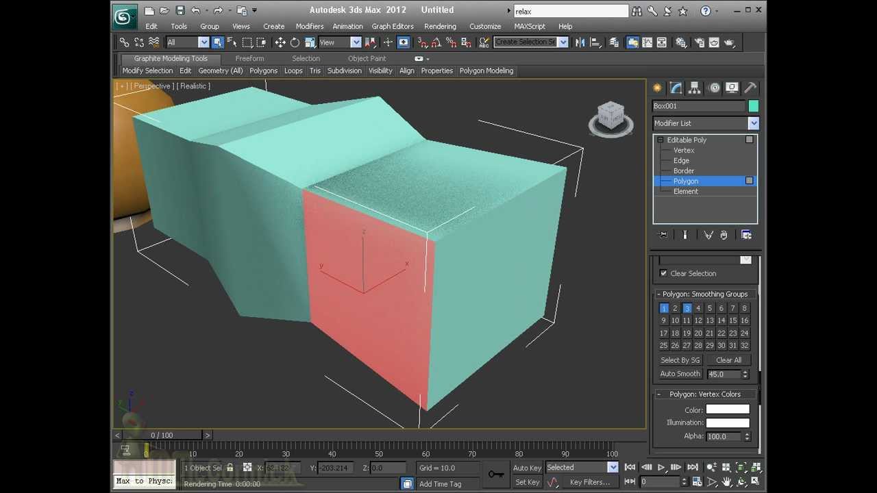Click the Undo arrow icon
Viewport: 877px width, 493px height.
pyautogui.click(x=195, y=10)
